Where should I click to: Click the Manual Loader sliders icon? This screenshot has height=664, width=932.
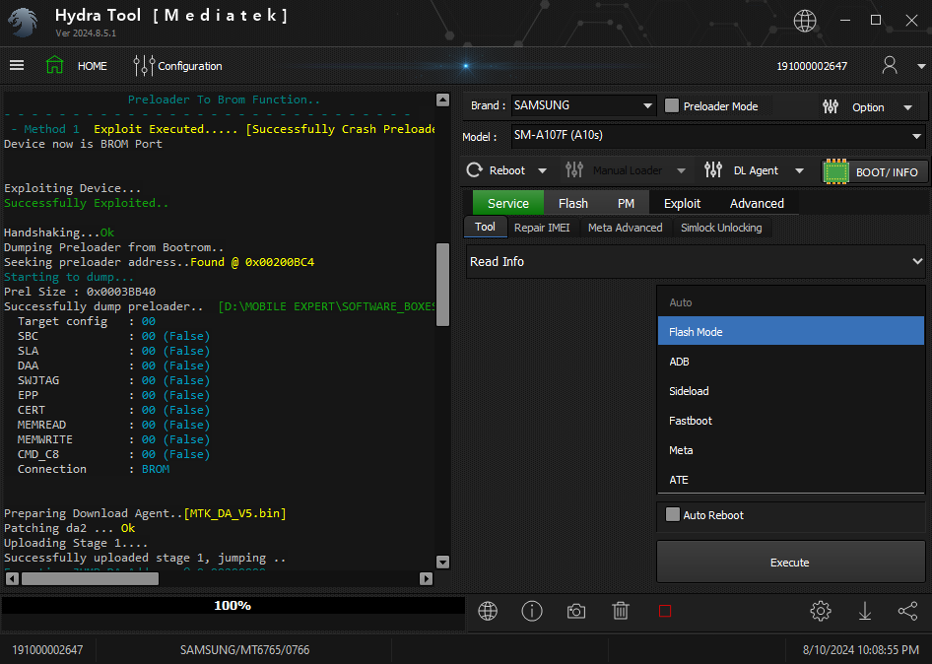click(x=574, y=170)
